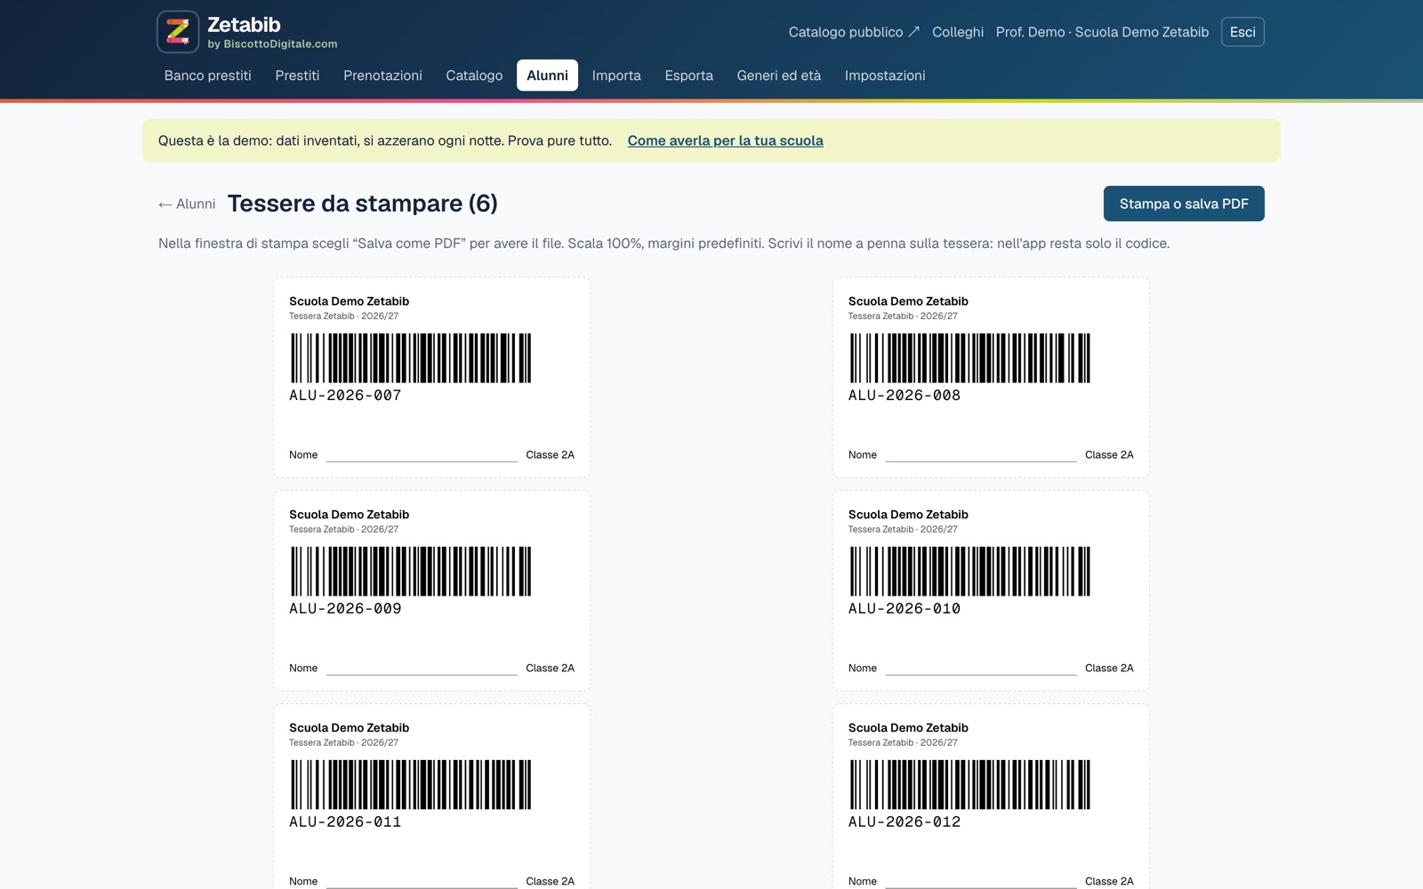Follow Come averla per la tua scuola link

[x=725, y=140]
